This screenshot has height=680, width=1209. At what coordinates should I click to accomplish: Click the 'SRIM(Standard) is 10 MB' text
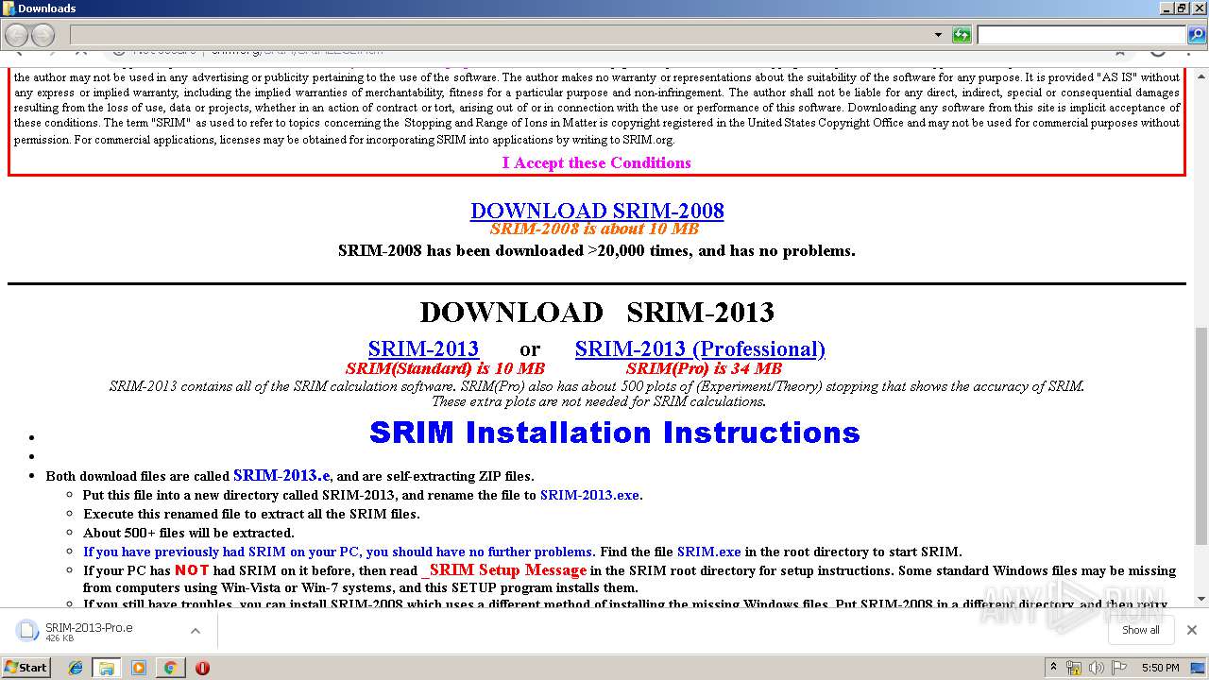(x=445, y=368)
